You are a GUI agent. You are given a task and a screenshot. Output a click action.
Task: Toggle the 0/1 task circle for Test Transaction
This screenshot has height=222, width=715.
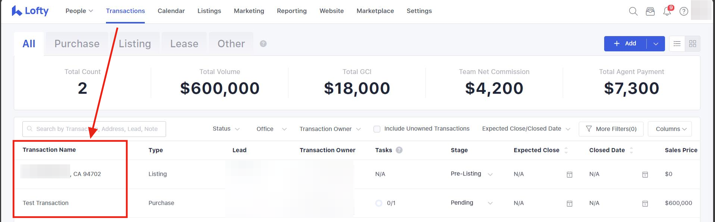pos(379,203)
